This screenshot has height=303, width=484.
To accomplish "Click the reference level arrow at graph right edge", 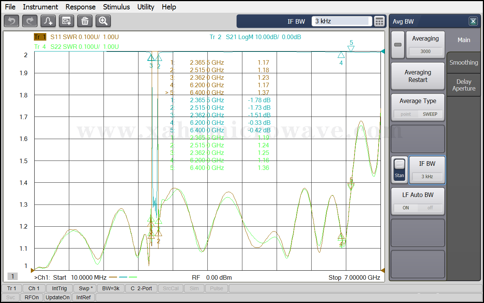I will (x=383, y=52).
